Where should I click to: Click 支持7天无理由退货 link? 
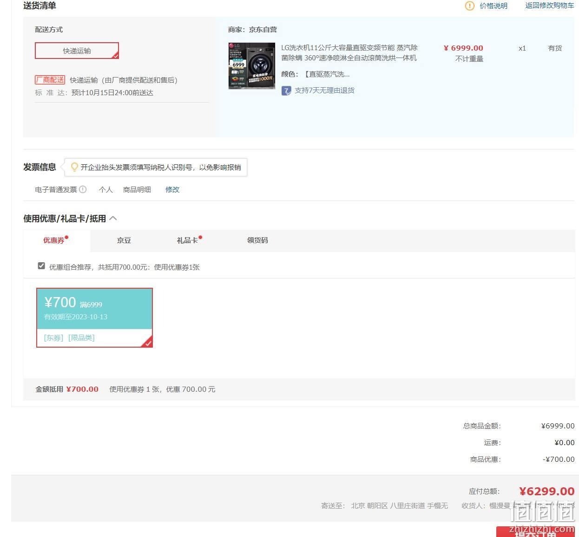[324, 91]
